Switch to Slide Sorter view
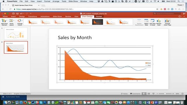Image resolution: width=187 pixels, height=105 pixels. pos(149,94)
